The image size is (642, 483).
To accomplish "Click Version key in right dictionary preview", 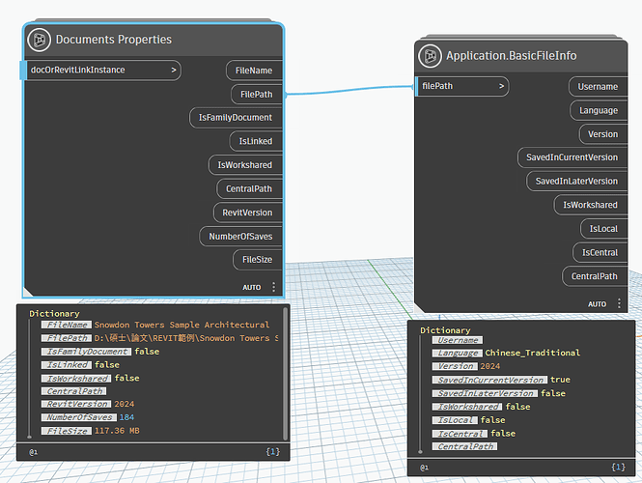I will pyautogui.click(x=455, y=366).
